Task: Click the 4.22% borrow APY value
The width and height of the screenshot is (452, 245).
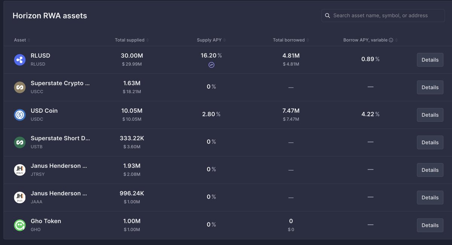Action: coord(371,114)
